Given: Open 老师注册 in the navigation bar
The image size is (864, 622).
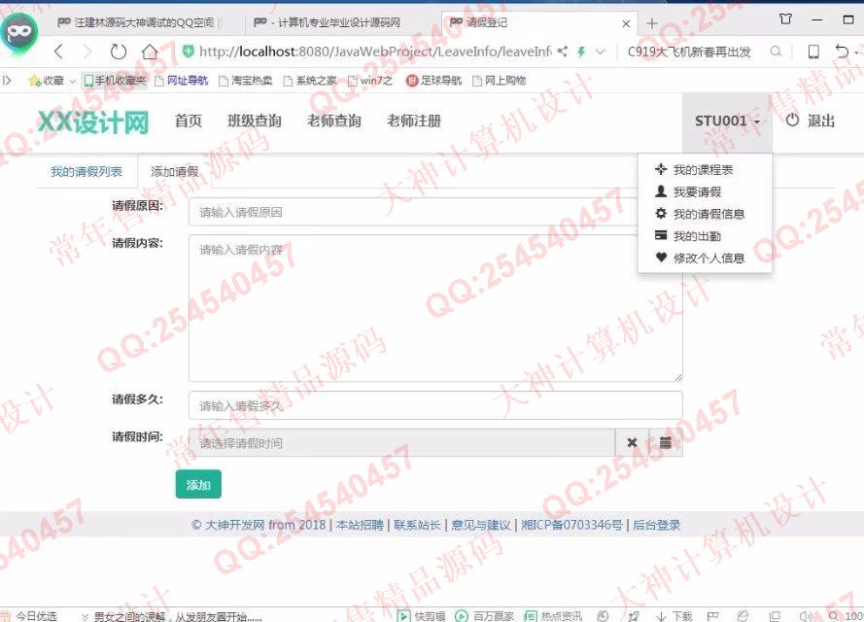Looking at the screenshot, I should coord(414,121).
